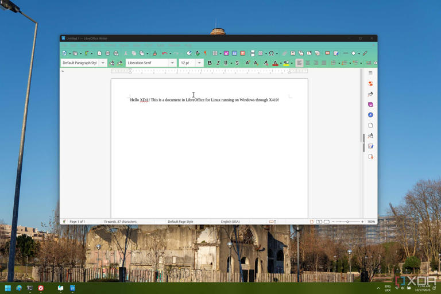Expand the 12 pt font size dropdown
This screenshot has height=294, width=441.
tap(199, 63)
